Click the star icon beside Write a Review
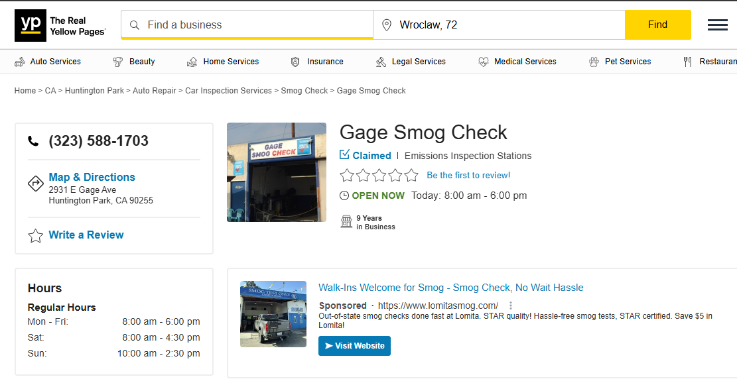The height and width of the screenshot is (389, 737). click(x=36, y=235)
